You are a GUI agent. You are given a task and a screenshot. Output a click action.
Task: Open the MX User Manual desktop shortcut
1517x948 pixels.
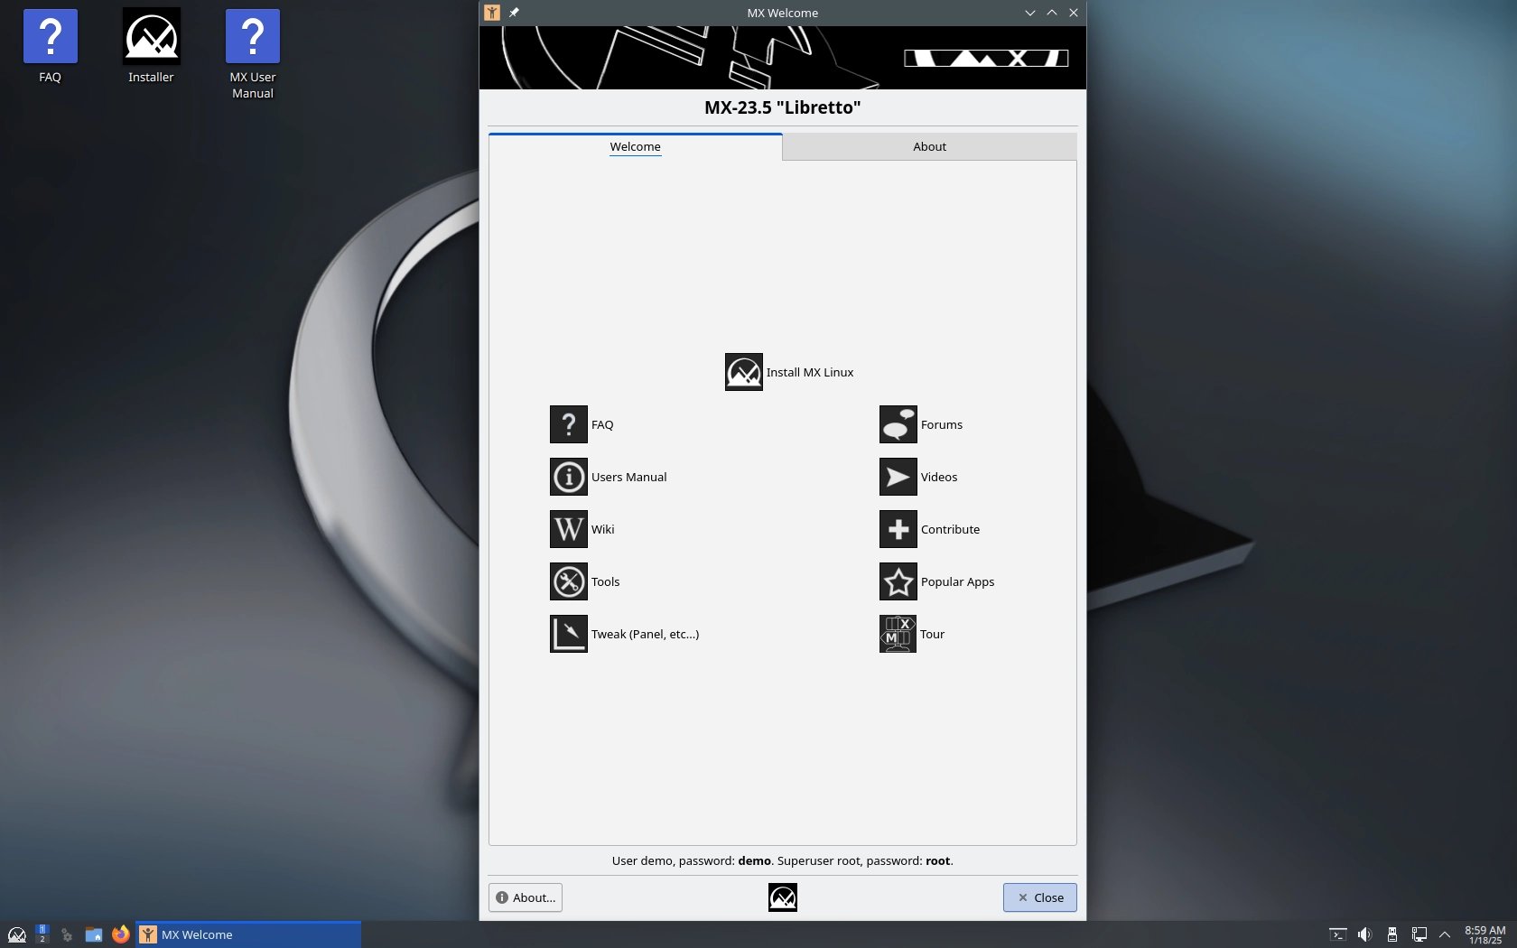(x=253, y=54)
